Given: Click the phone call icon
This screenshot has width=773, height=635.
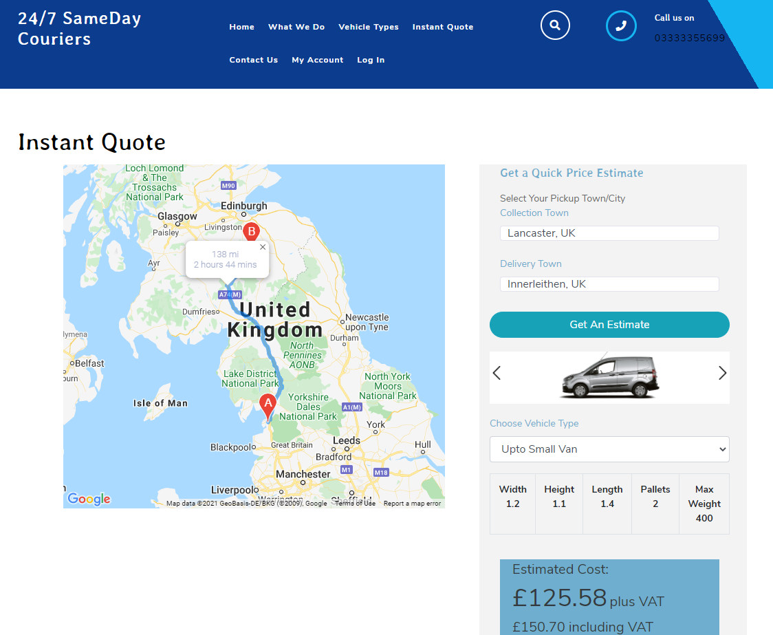Looking at the screenshot, I should (621, 25).
